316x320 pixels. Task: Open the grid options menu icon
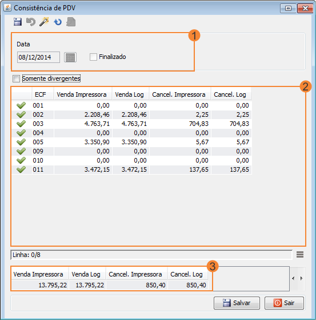(300, 255)
